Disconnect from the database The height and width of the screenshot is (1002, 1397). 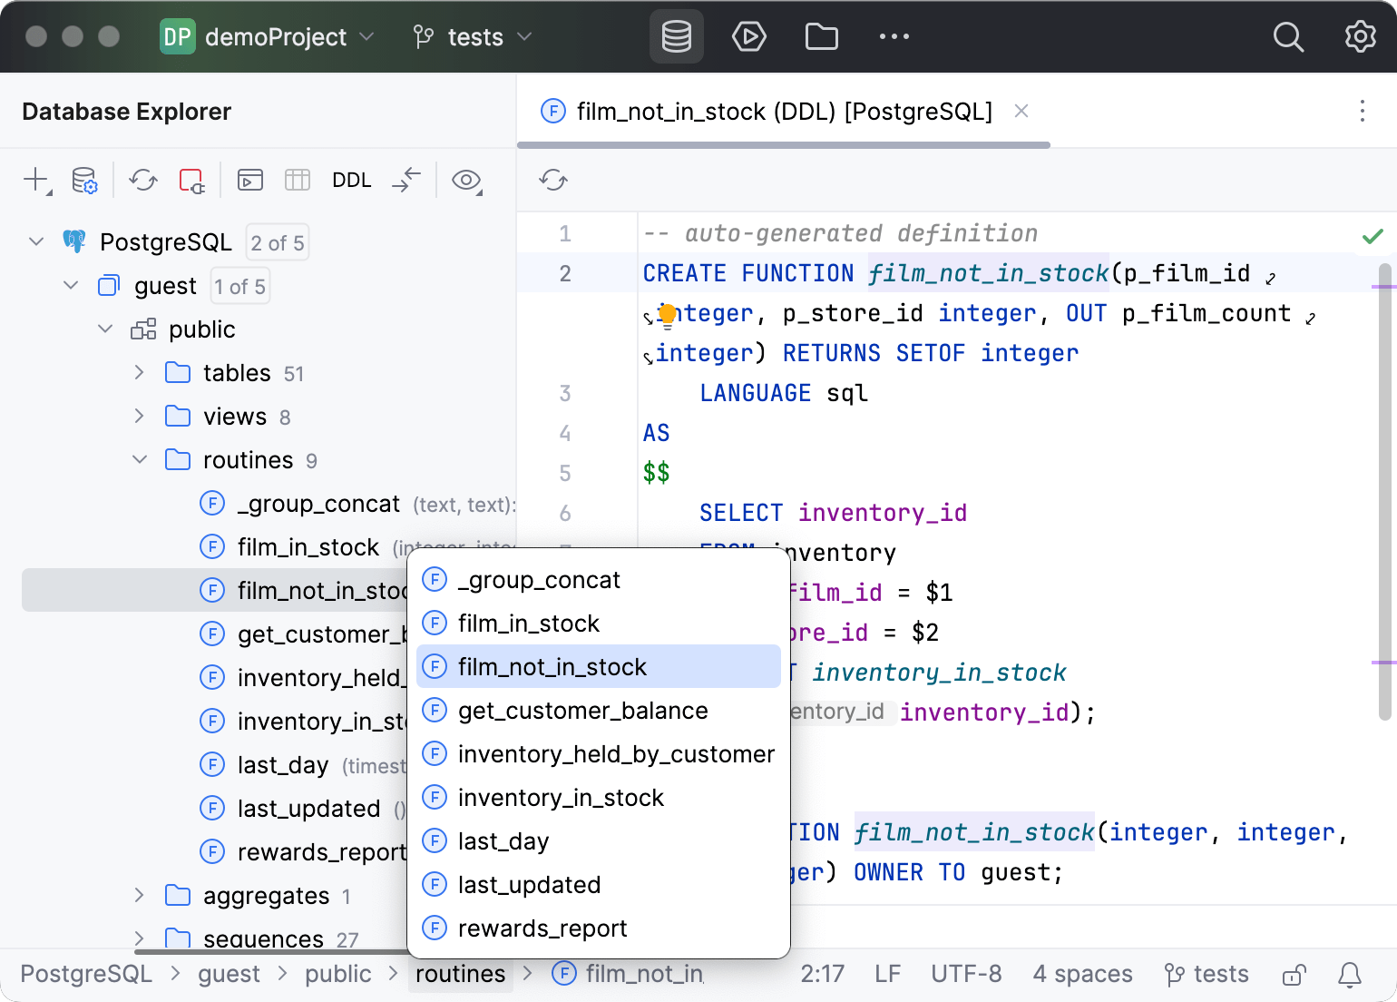pyautogui.click(x=190, y=180)
